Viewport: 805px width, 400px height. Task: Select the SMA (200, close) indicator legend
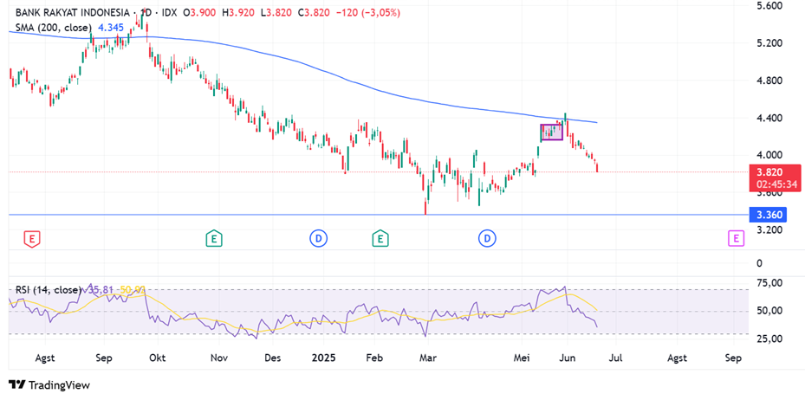point(54,29)
